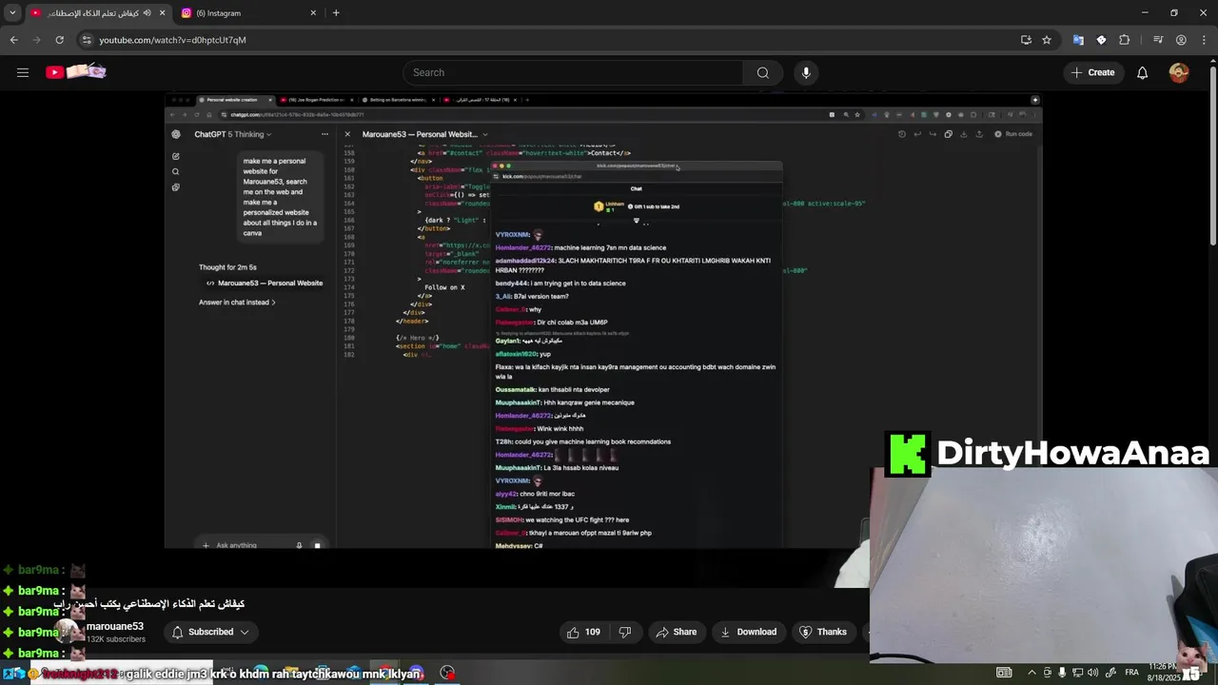Open the Create menu
Image resolution: width=1218 pixels, height=685 pixels.
pos(1092,72)
